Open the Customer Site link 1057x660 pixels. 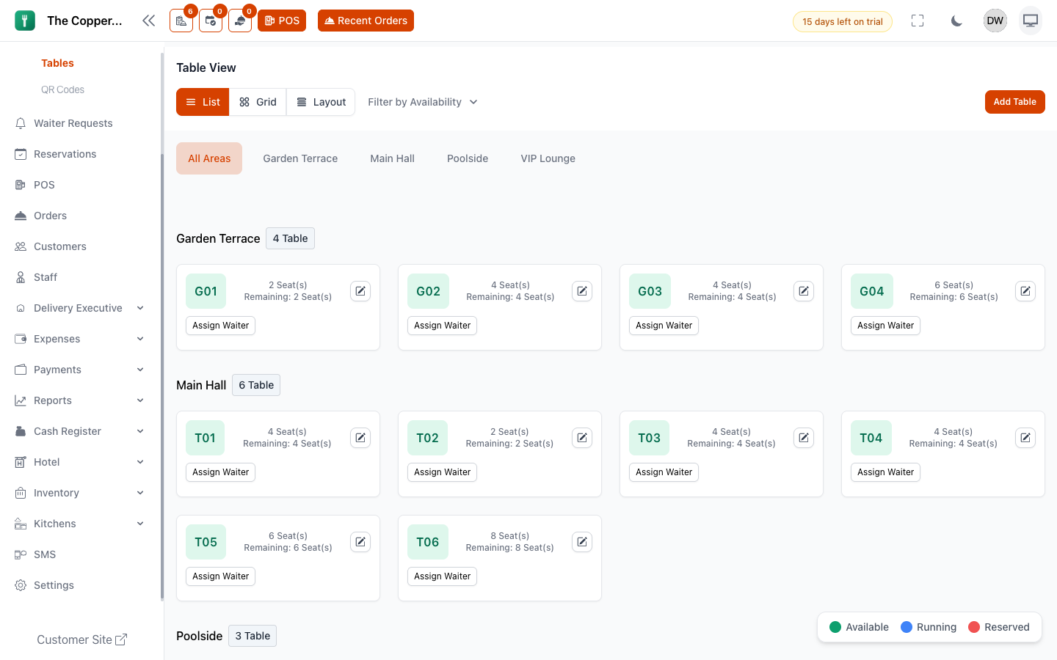(81, 639)
